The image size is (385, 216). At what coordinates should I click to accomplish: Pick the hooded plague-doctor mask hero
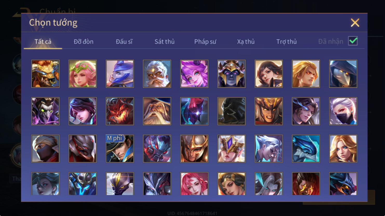343,74
